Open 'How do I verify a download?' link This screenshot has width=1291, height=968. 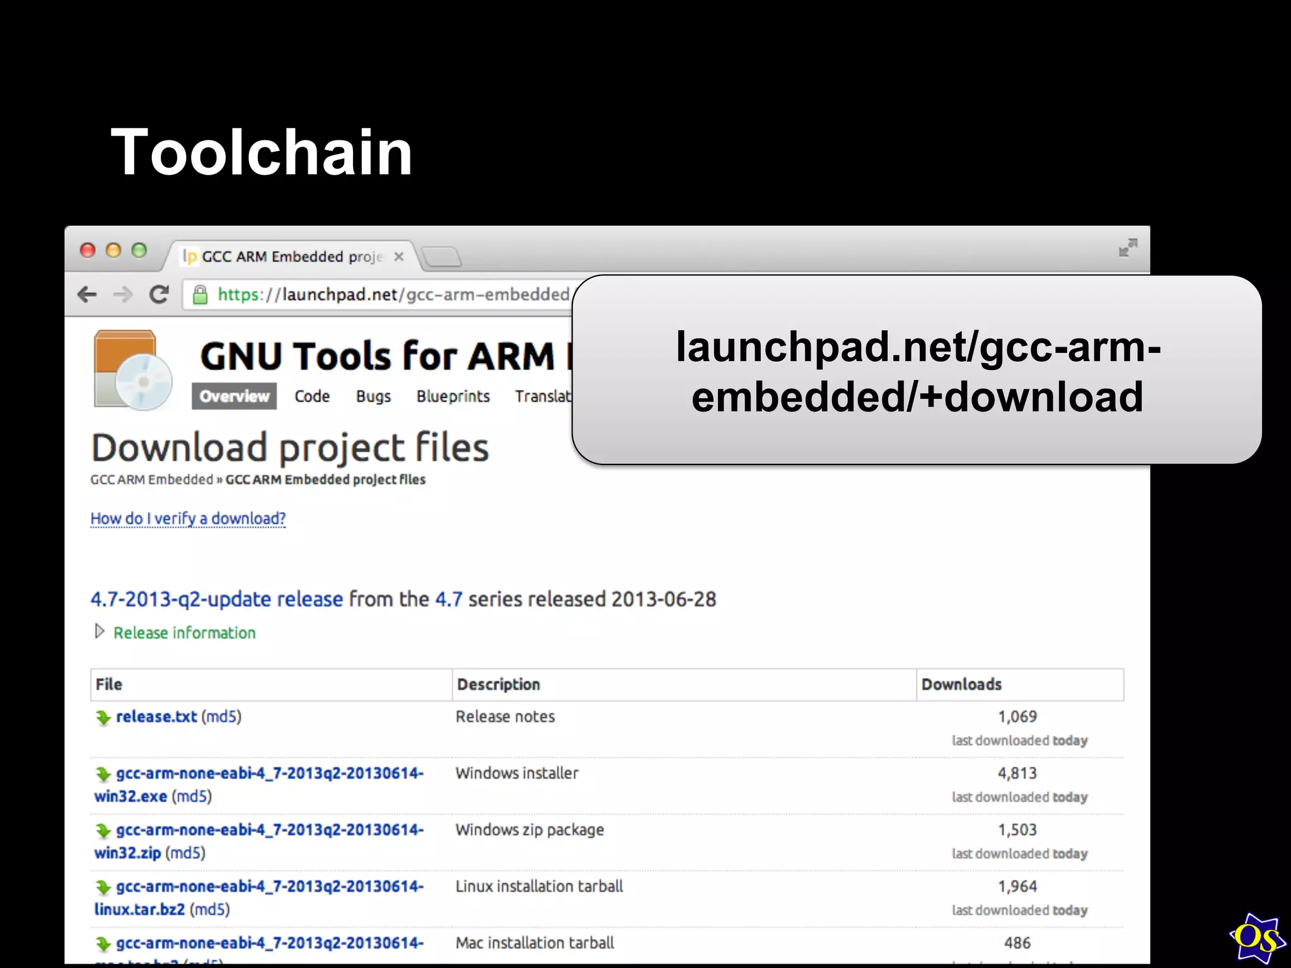[x=188, y=519]
